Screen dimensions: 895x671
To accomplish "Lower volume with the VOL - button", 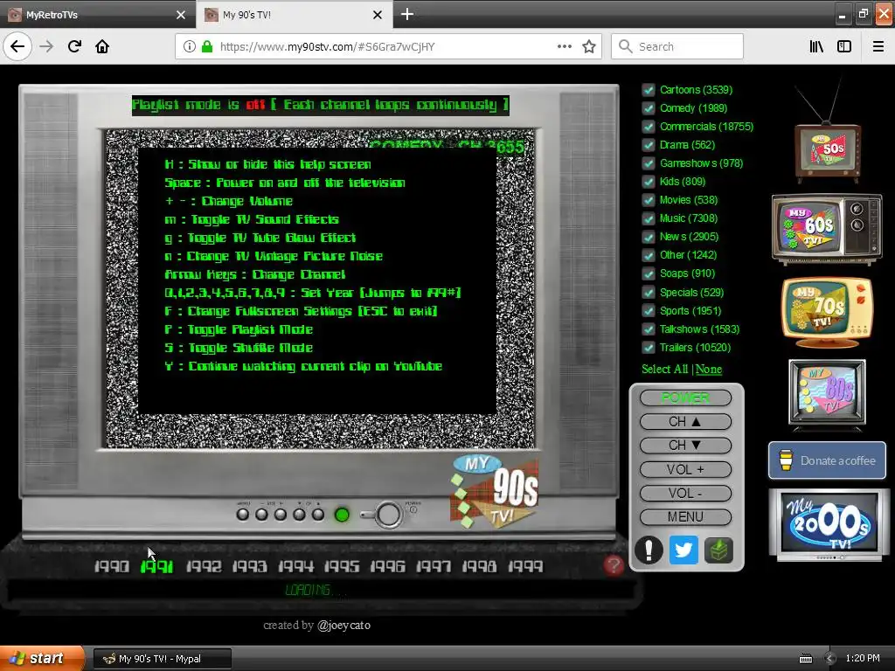I will [685, 493].
